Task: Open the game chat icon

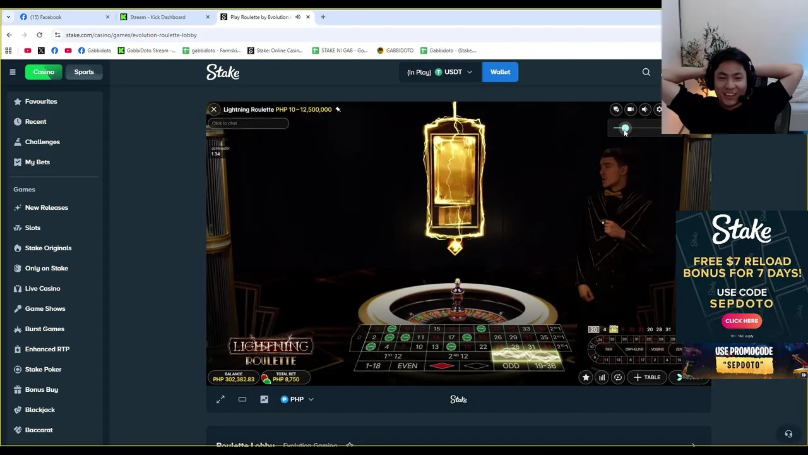Action: (x=616, y=109)
